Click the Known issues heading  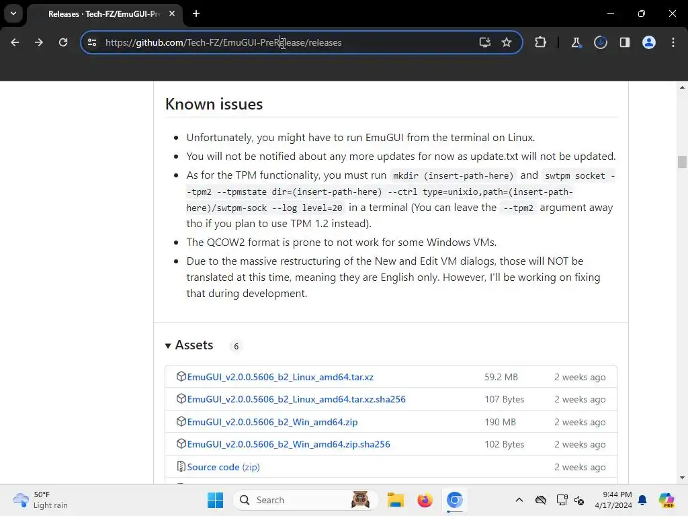[x=214, y=104]
